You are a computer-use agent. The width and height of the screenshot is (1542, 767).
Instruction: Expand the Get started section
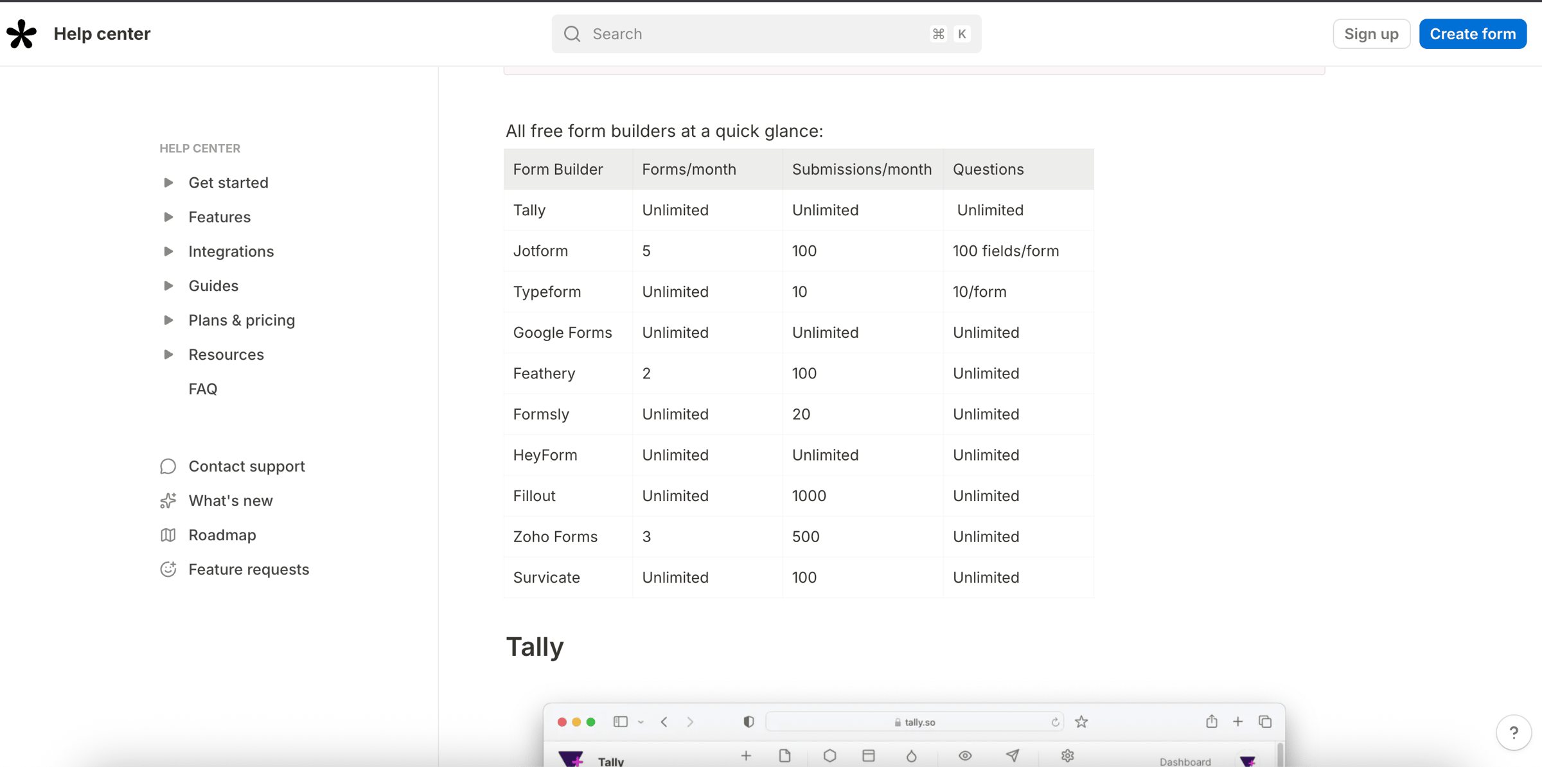(168, 182)
